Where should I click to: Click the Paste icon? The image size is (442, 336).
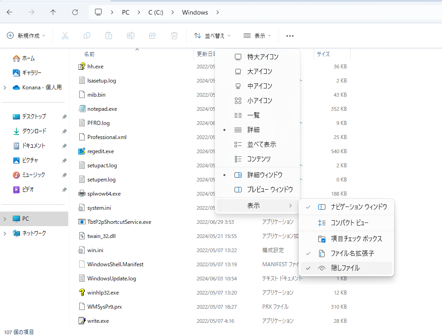[x=109, y=36]
